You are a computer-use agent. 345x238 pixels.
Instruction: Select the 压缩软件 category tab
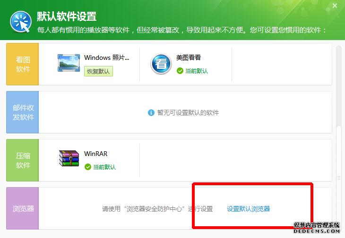click(x=23, y=160)
